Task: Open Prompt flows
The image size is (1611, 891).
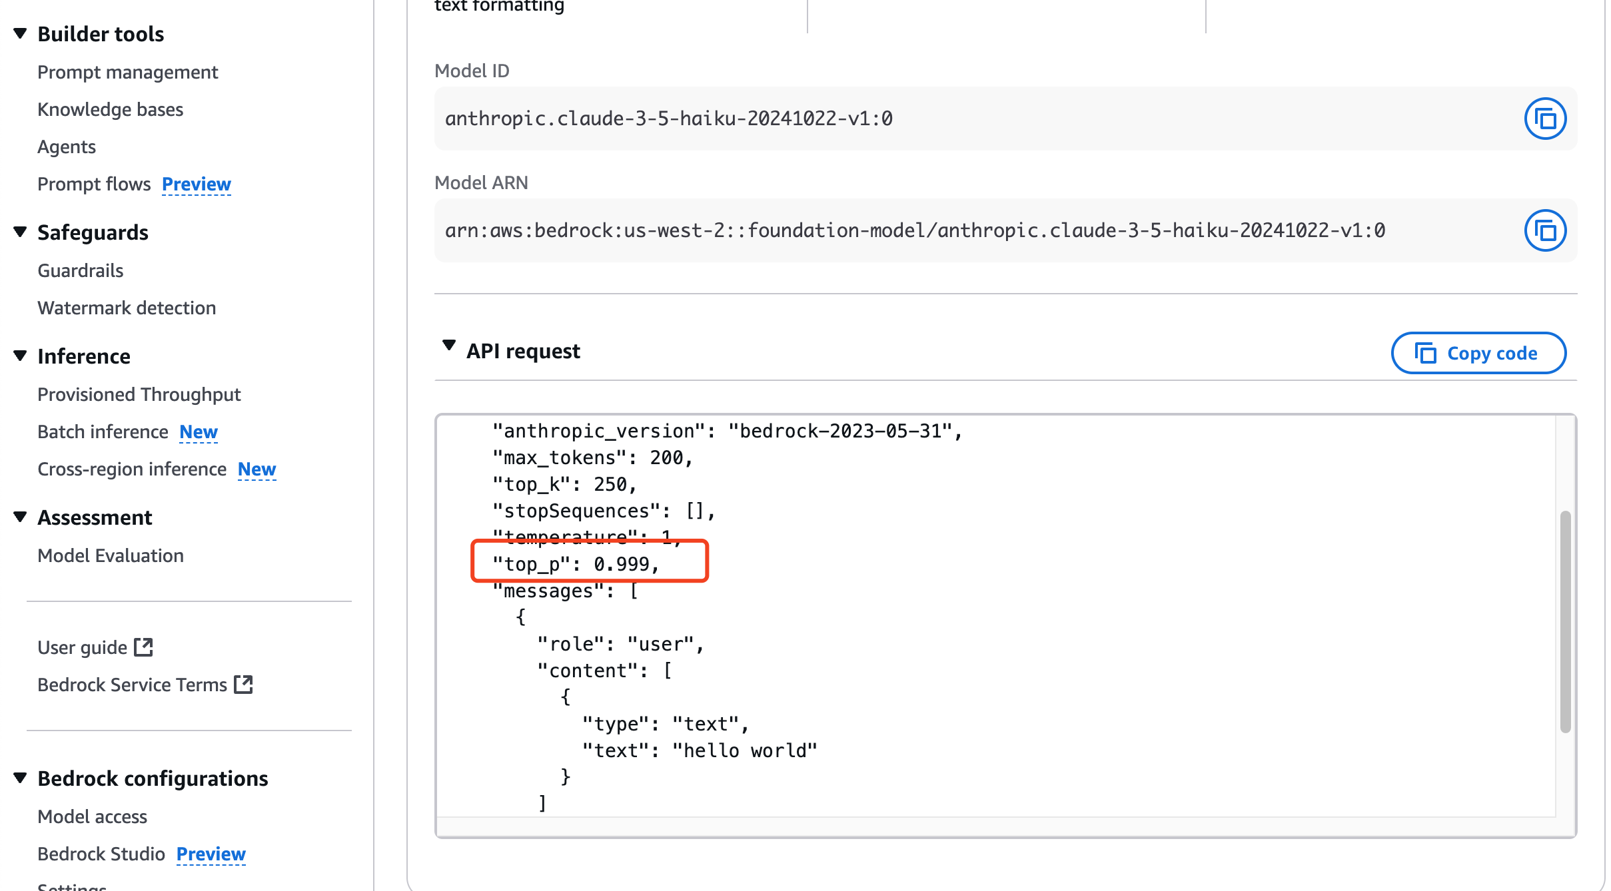Action: (94, 184)
